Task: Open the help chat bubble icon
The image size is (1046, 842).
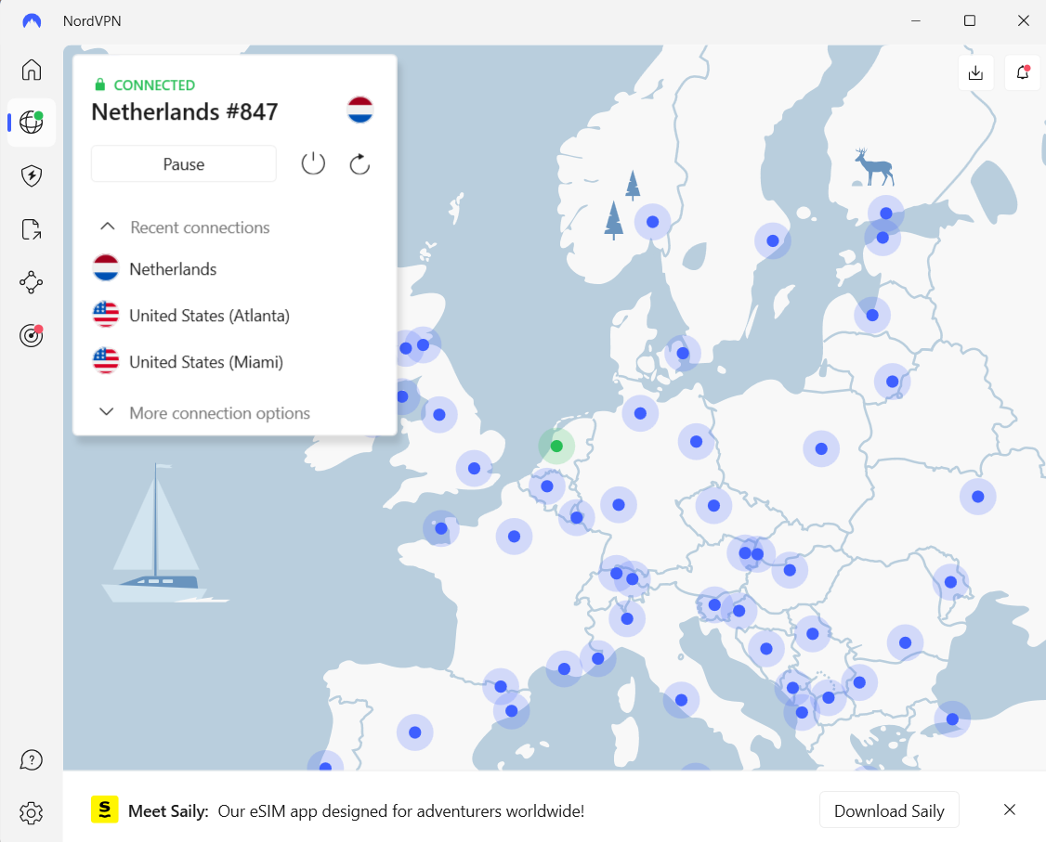Action: (x=32, y=760)
